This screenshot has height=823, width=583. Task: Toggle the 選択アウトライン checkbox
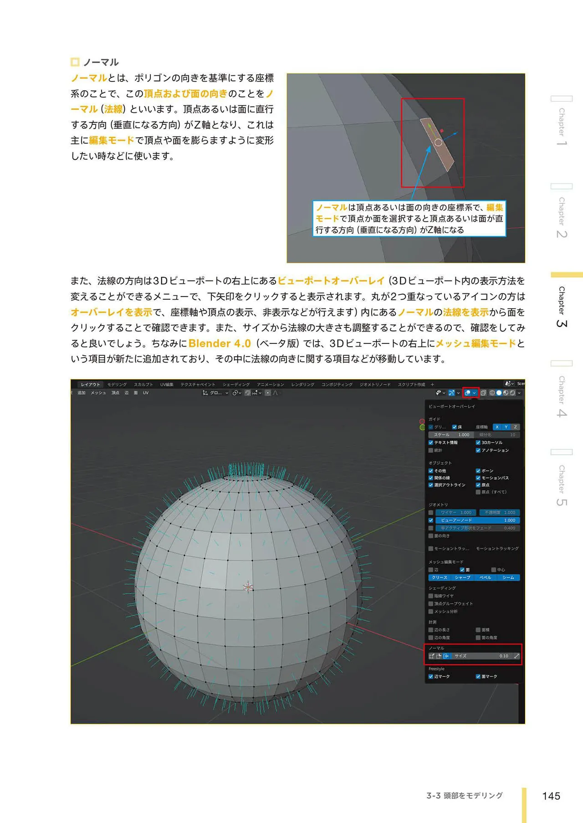point(431,485)
